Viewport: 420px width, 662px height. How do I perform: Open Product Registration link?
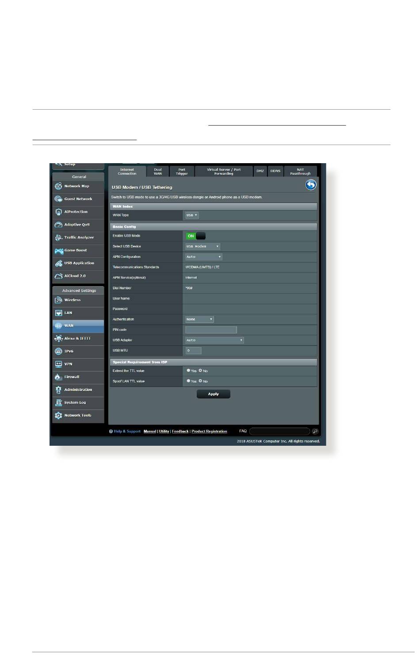(209, 432)
